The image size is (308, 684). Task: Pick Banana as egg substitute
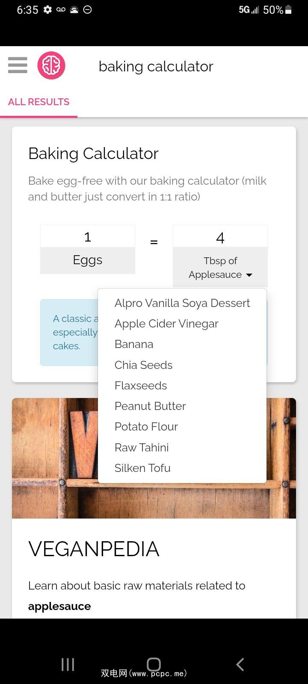[134, 344]
